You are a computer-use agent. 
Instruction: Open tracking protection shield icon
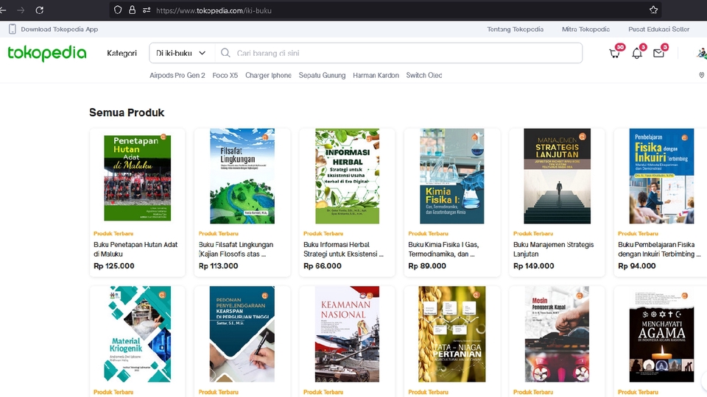tap(118, 10)
